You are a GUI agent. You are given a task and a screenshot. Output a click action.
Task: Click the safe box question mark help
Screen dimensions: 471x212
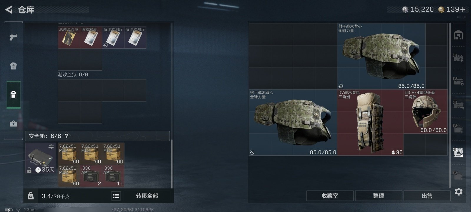click(67, 136)
